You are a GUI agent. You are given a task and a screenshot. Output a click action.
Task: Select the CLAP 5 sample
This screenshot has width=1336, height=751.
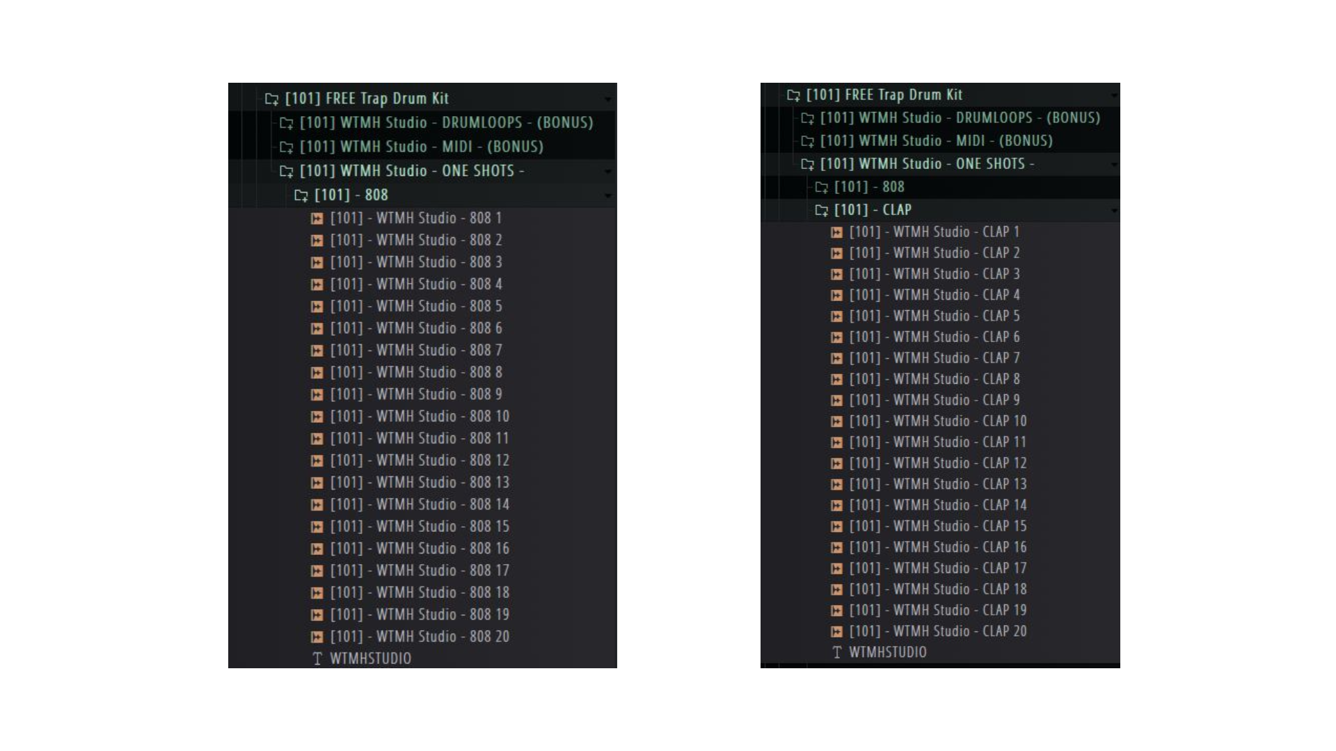coord(934,316)
